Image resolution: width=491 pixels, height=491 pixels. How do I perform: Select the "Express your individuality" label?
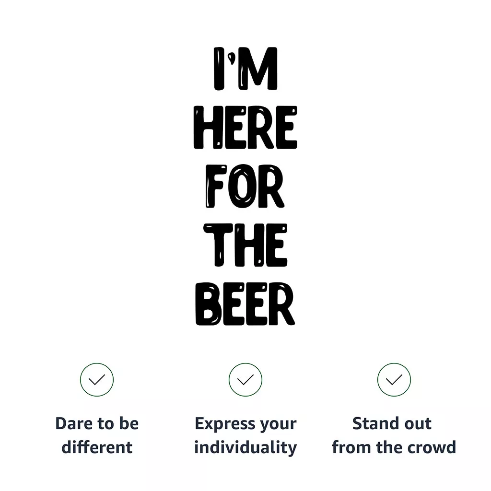click(245, 435)
